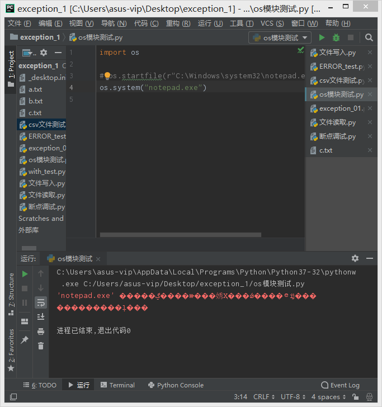
Task: Click down-the-stack-trace arrow in Run panel
Action: (x=41, y=288)
